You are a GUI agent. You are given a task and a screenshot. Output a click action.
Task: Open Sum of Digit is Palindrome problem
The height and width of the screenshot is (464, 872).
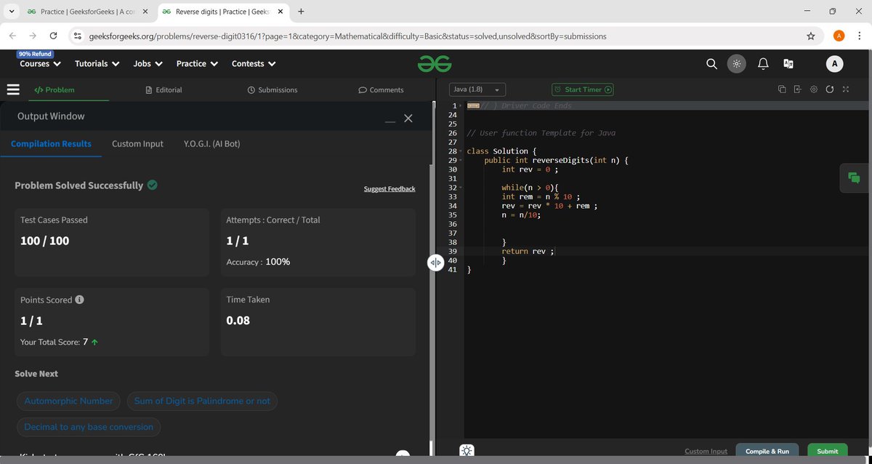[202, 401]
